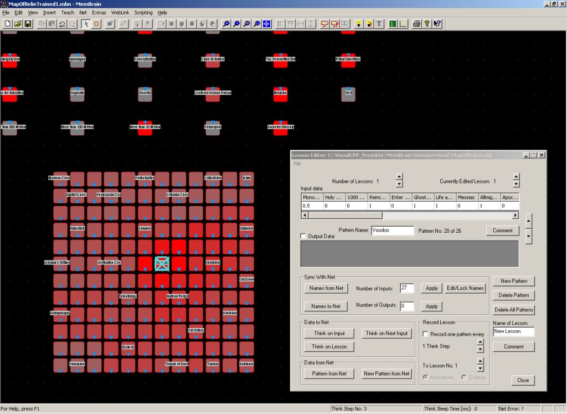Click the yellow question mark help icon
Screen dimensions: 567x414
point(427,24)
